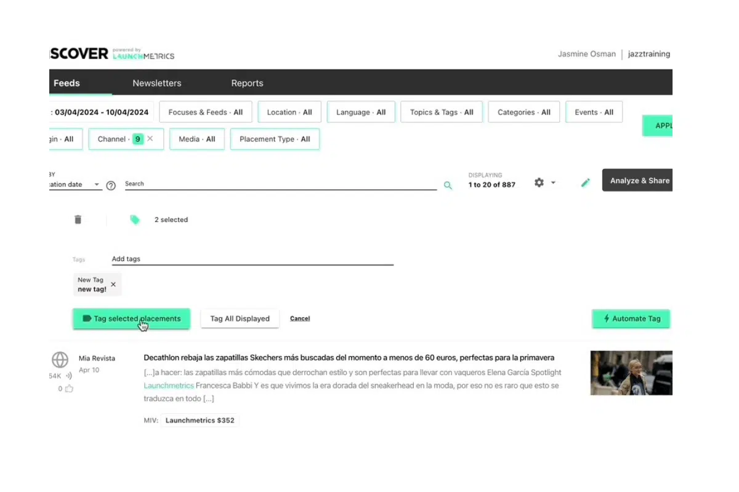This screenshot has width=739, height=492.
Task: Click the green tag icon
Action: tap(135, 220)
